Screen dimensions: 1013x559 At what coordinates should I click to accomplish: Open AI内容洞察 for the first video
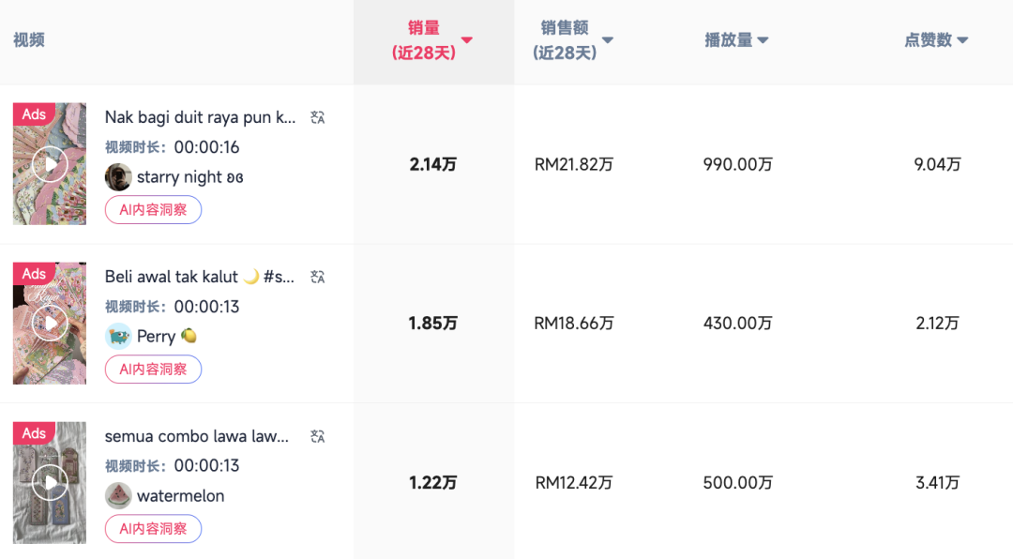click(x=153, y=209)
